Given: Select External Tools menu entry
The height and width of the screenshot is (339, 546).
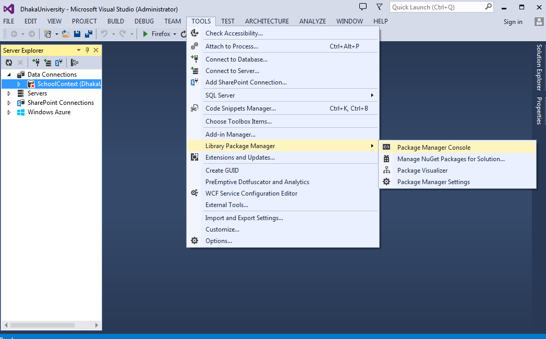Looking at the screenshot, I should tap(283, 205).
